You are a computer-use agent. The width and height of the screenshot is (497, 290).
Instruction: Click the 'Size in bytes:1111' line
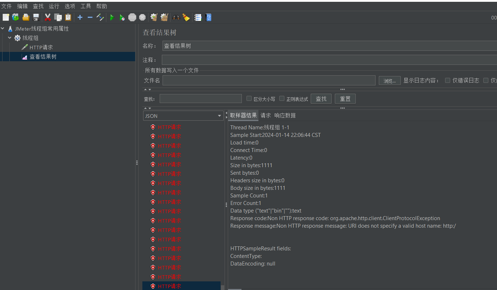tap(251, 165)
